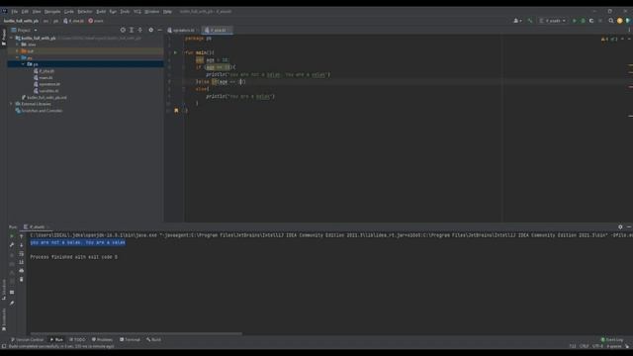Open Run panel settings gear
Screen dimensions: 633x356
(x=620, y=227)
